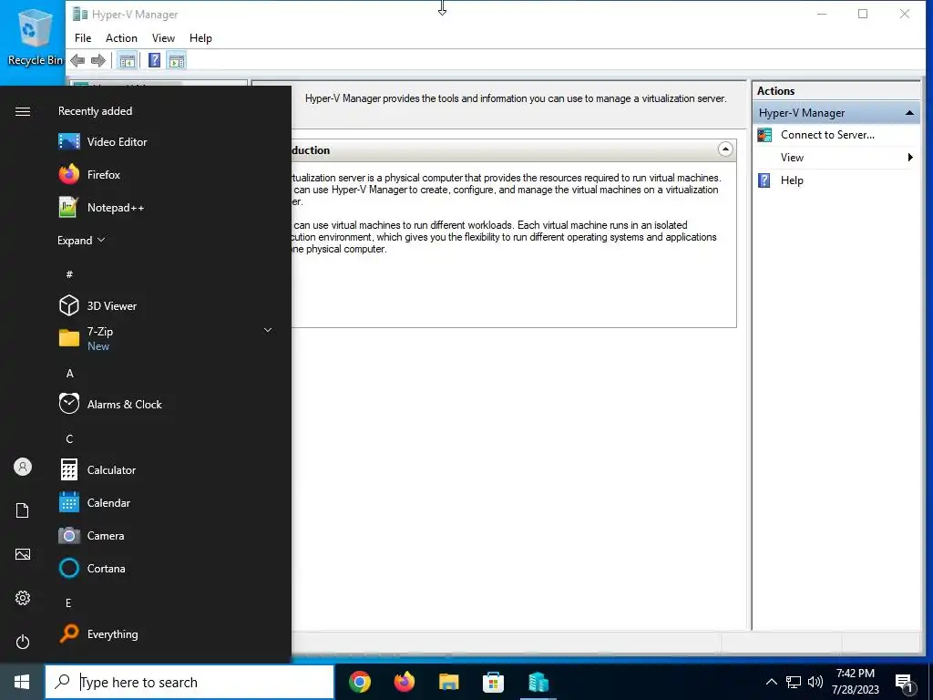Open the Help menu in menu bar

(x=200, y=38)
